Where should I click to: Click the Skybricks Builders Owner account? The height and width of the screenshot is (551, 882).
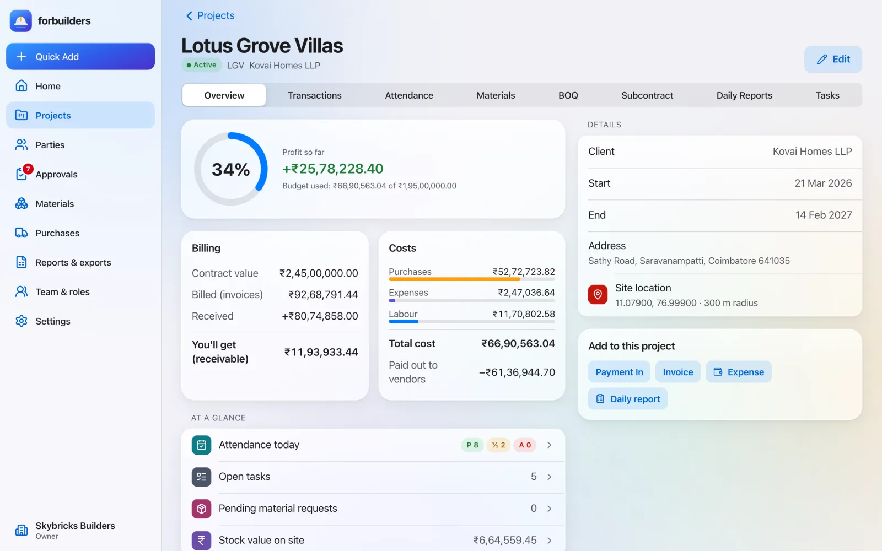point(80,531)
